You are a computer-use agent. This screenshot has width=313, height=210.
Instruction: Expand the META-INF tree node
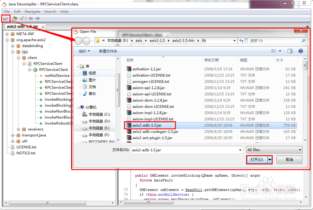pyautogui.click(x=7, y=34)
